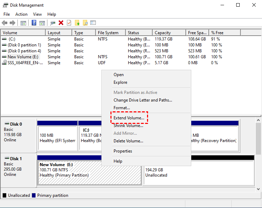Select the 100 MB EFI System partition block
This screenshot has width=262, height=208.
[57, 136]
